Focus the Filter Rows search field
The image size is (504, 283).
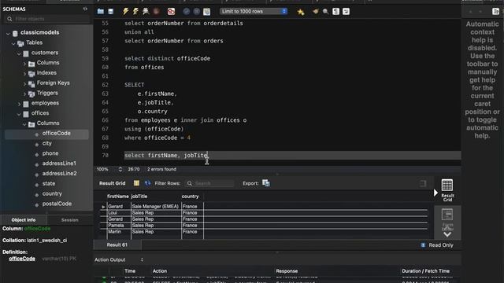pyautogui.click(x=209, y=183)
